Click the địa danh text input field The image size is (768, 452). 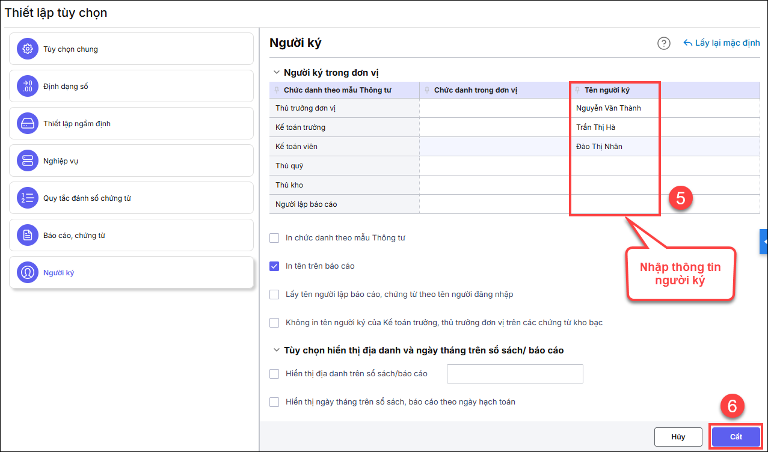(x=515, y=374)
